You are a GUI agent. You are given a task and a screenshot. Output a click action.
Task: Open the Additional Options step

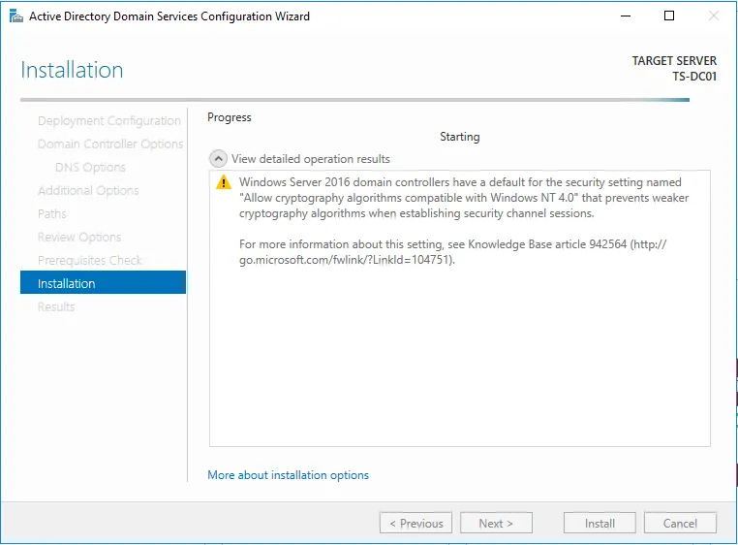click(88, 190)
